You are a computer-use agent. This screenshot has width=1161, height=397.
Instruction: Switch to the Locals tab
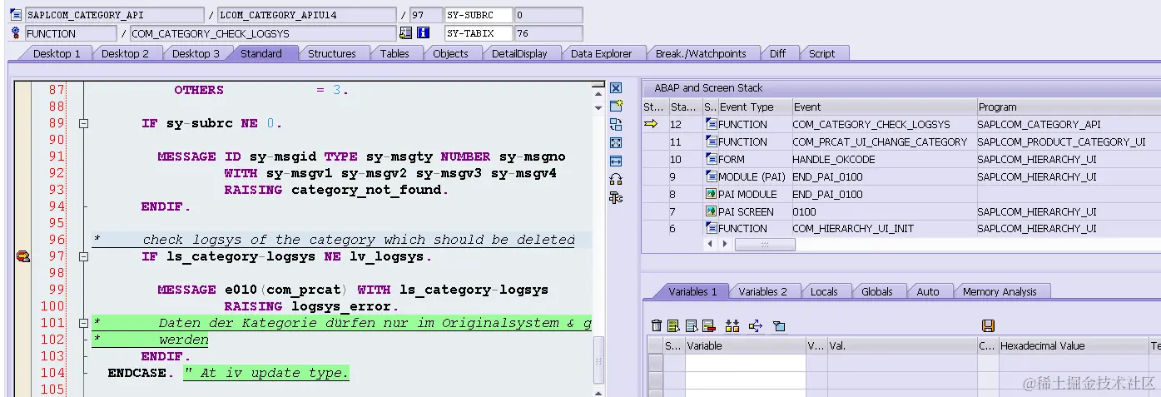click(824, 291)
